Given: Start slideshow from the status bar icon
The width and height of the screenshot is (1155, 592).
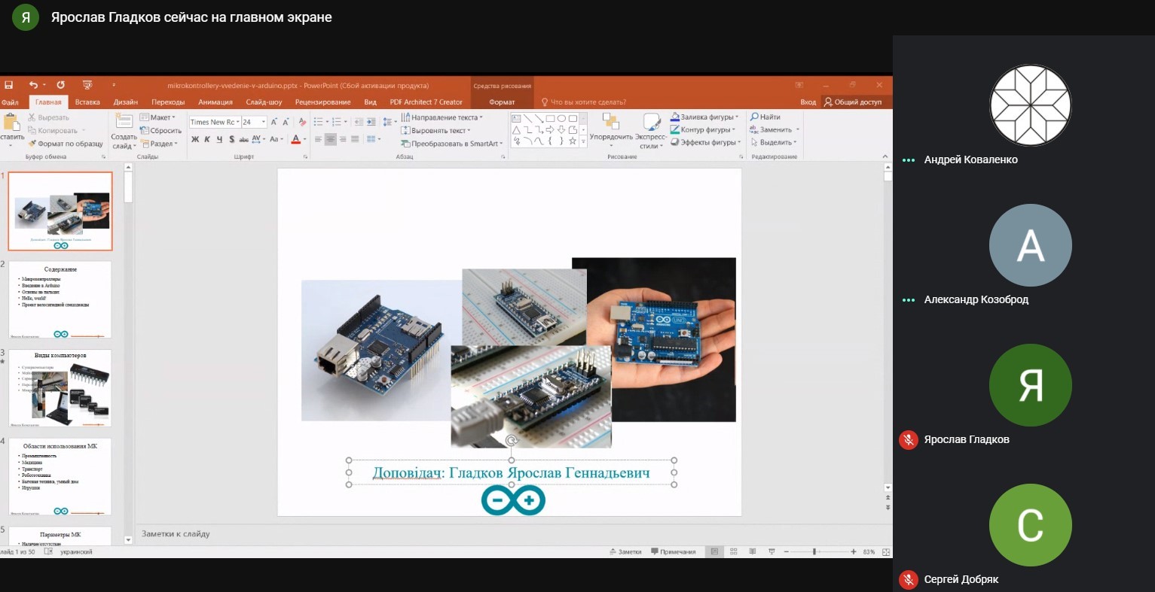Looking at the screenshot, I should click(772, 551).
